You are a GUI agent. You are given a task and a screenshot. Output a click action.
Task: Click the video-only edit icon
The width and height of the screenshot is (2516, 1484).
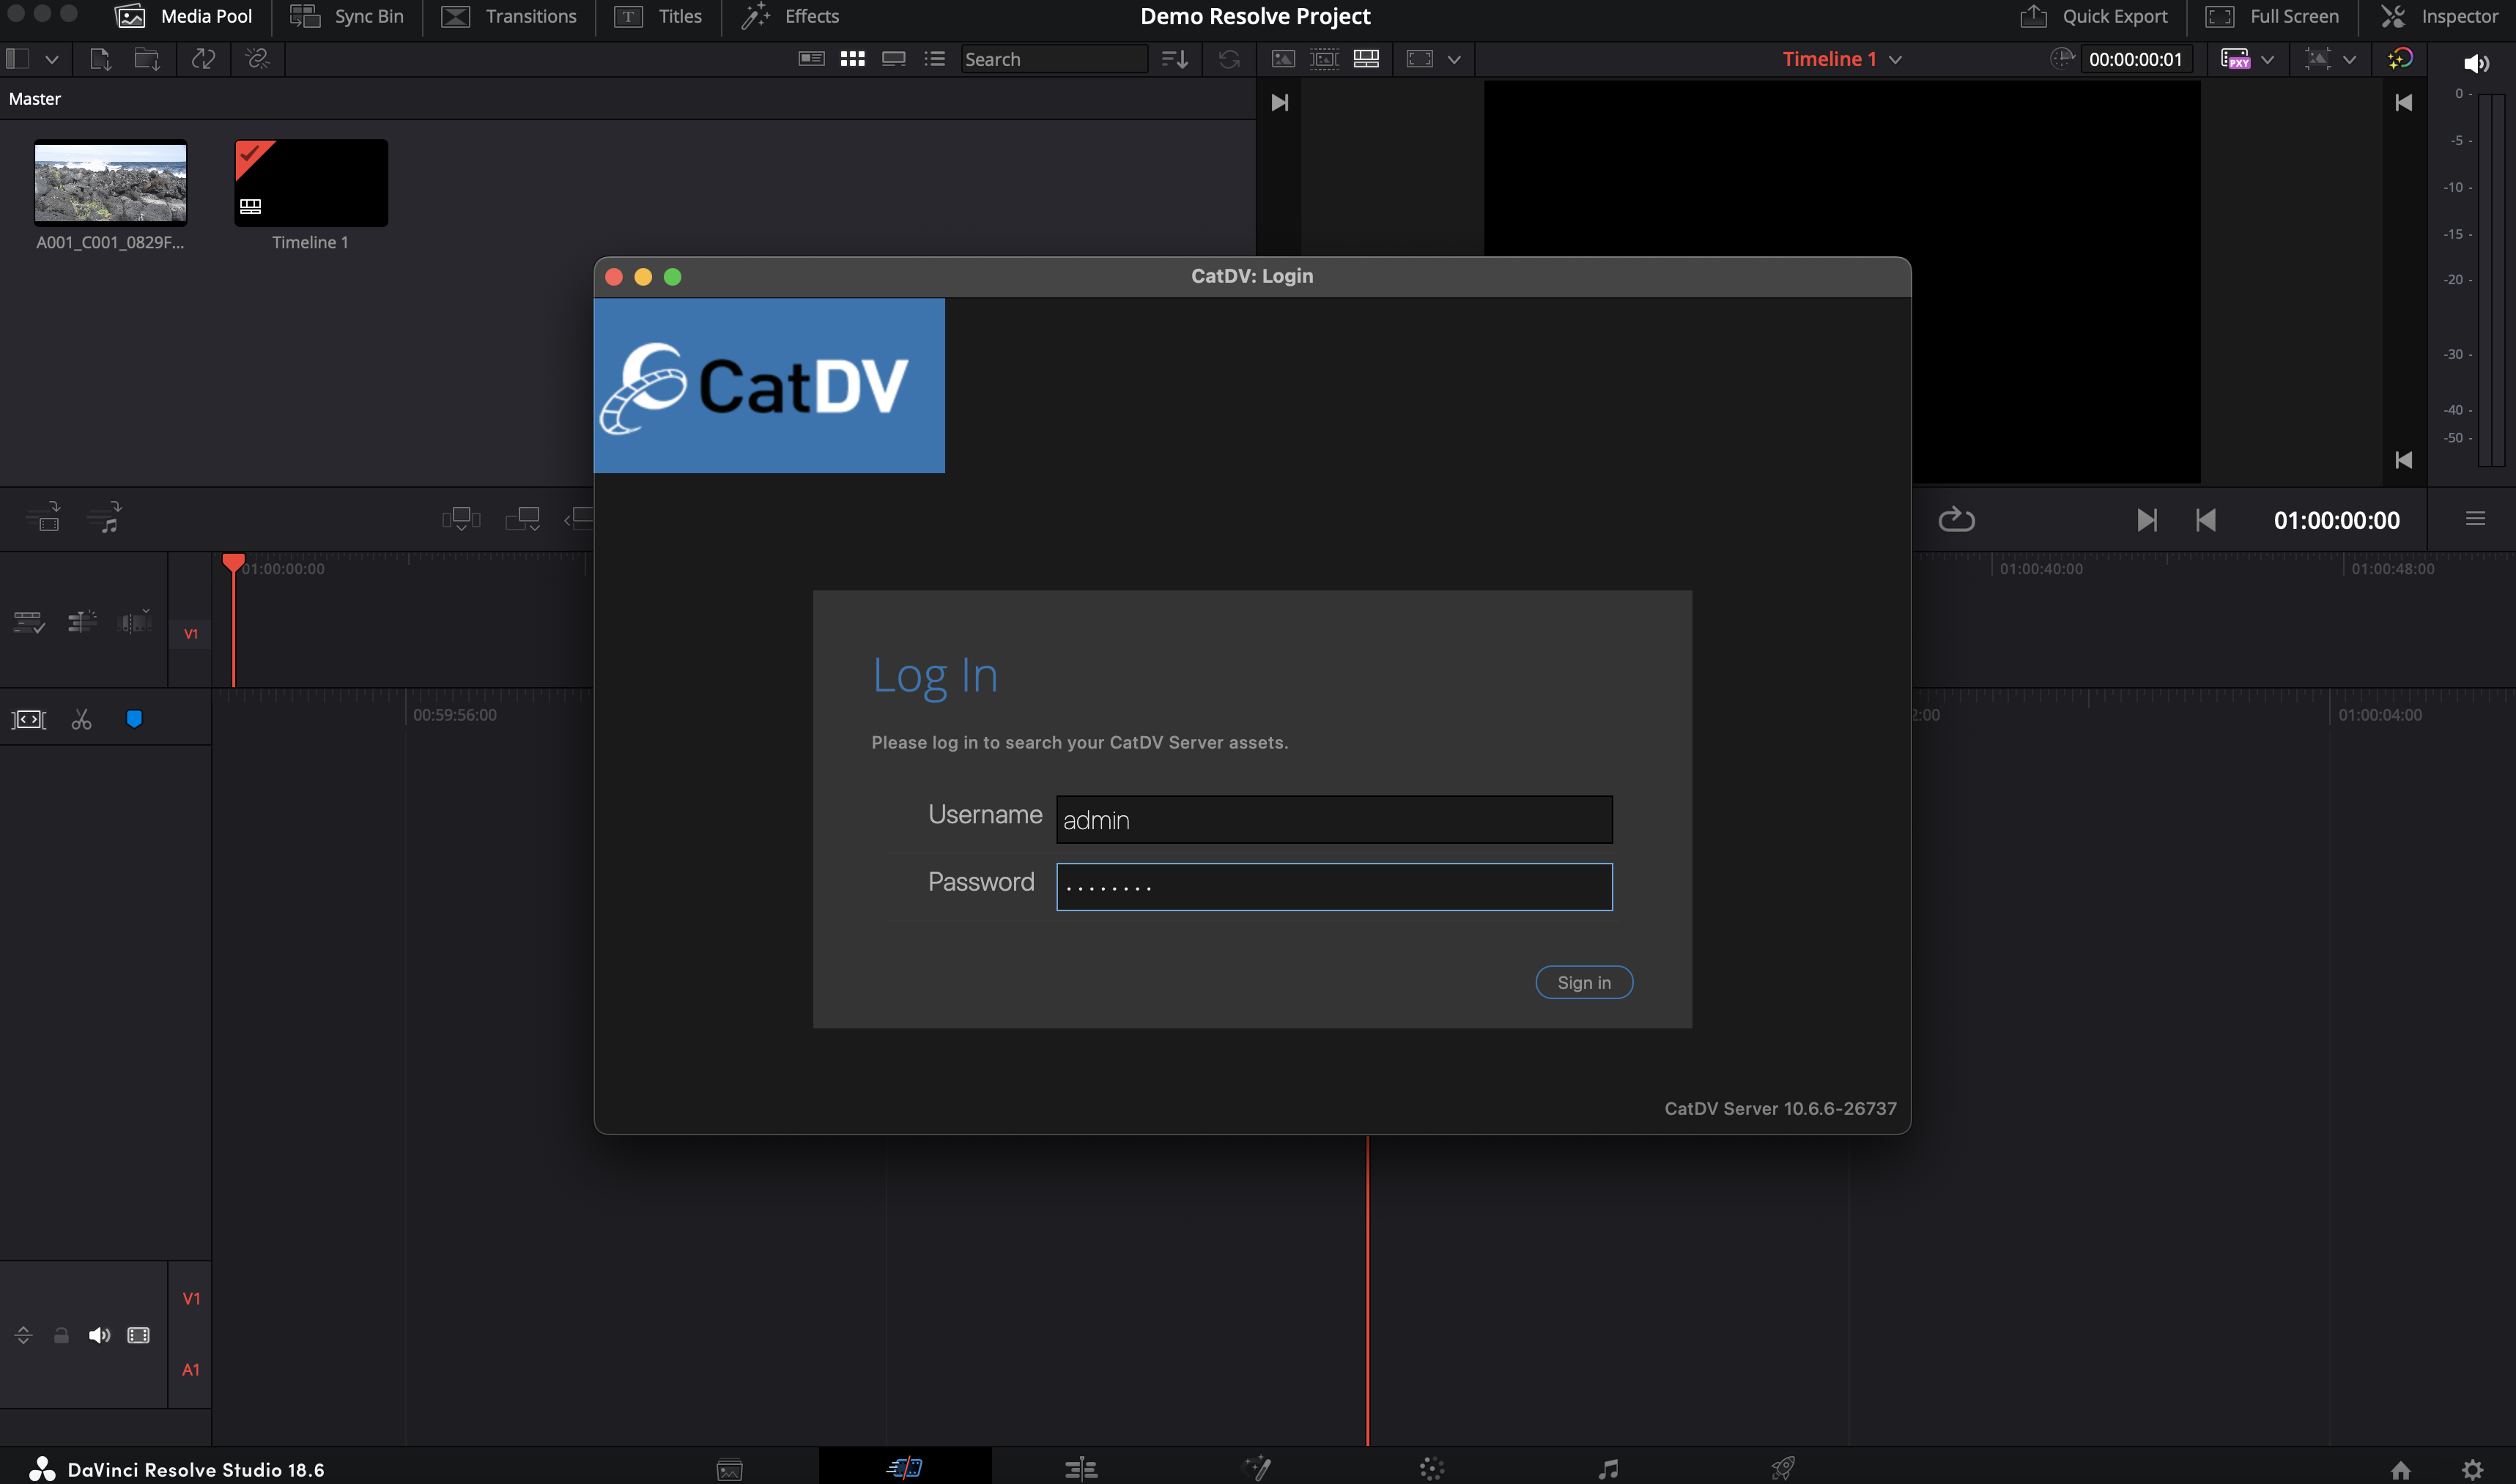coord(43,517)
